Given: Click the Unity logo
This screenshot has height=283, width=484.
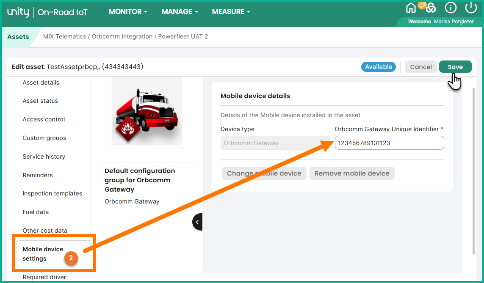Looking at the screenshot, I should [18, 12].
